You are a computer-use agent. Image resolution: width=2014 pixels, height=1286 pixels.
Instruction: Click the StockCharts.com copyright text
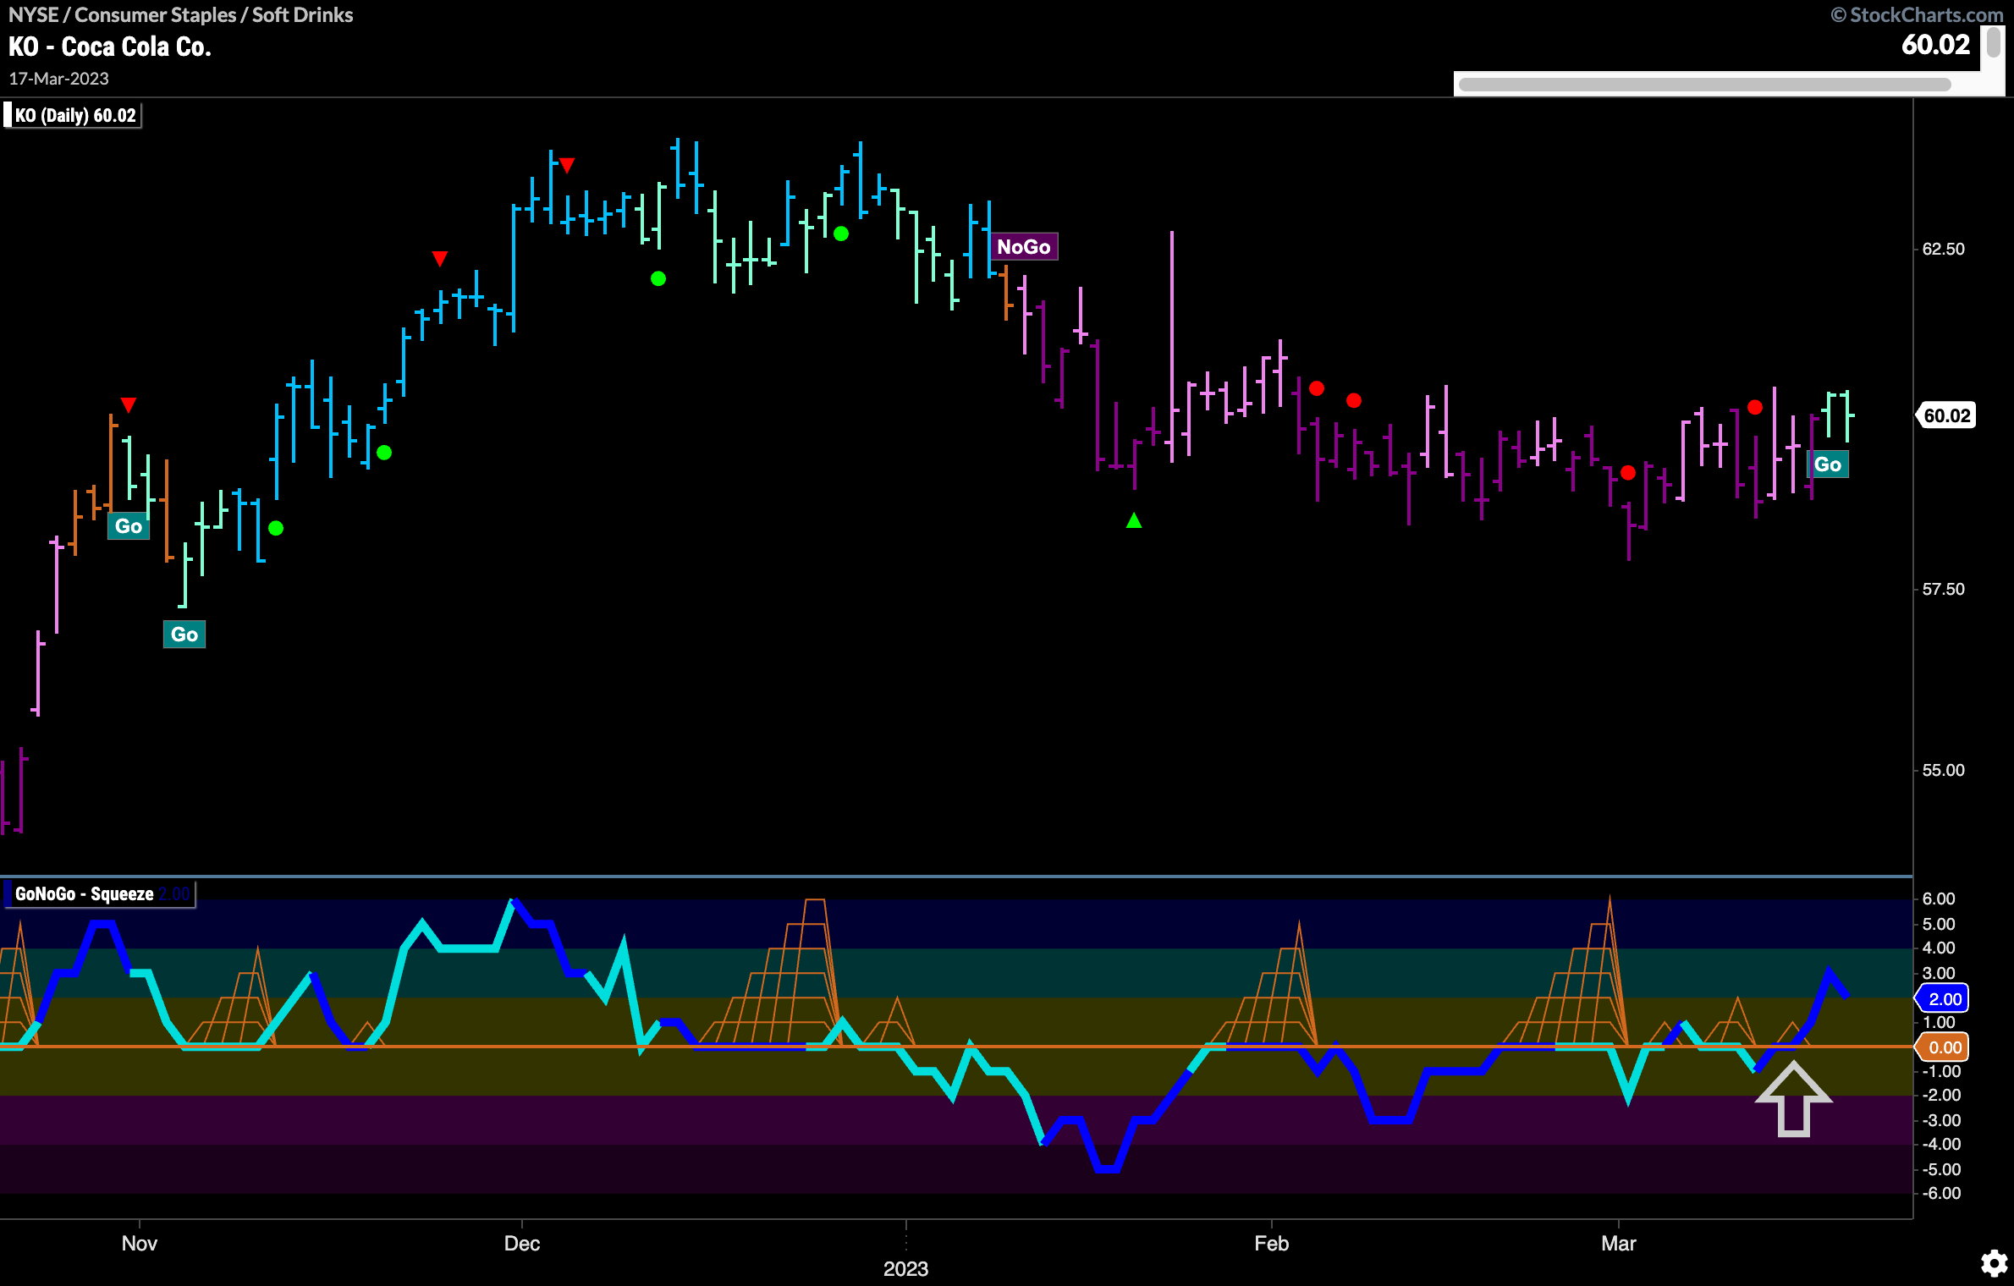point(1917,14)
